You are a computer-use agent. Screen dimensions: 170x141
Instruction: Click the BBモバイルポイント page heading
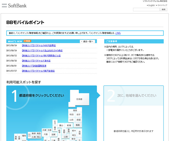25,22
